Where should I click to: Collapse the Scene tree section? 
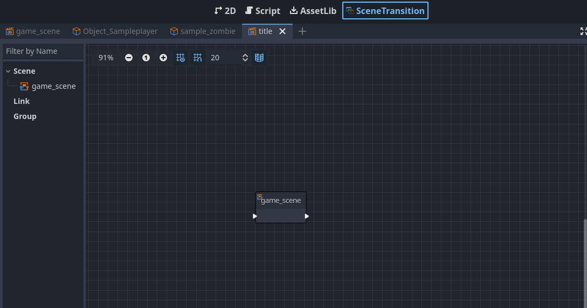8,71
